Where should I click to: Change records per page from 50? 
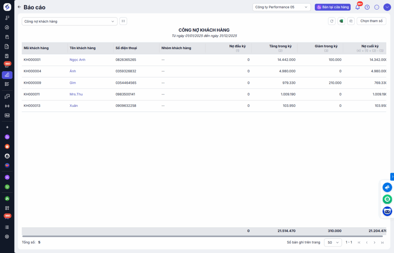click(x=333, y=243)
